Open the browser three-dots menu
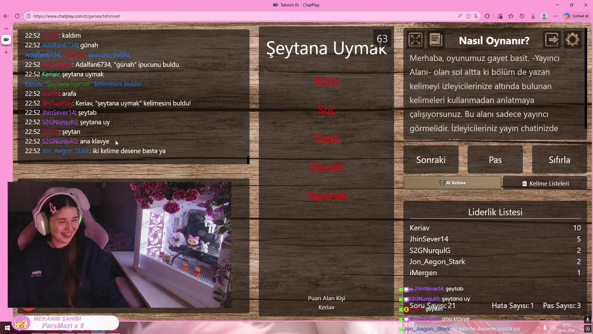The height and width of the screenshot is (334, 593). [x=555, y=16]
